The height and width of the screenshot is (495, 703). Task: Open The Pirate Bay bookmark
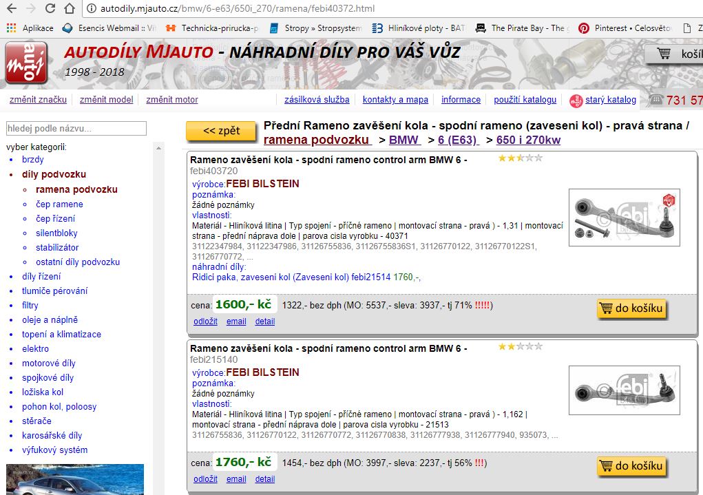tap(523, 28)
